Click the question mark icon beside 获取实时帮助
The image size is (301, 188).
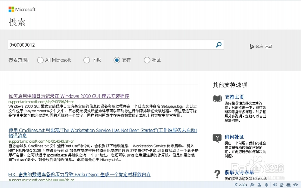(217, 174)
